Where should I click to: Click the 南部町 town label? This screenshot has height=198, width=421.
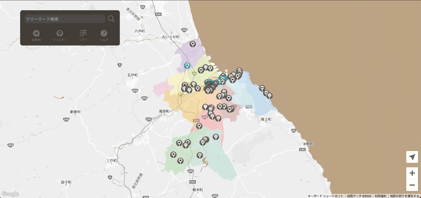coord(164,111)
